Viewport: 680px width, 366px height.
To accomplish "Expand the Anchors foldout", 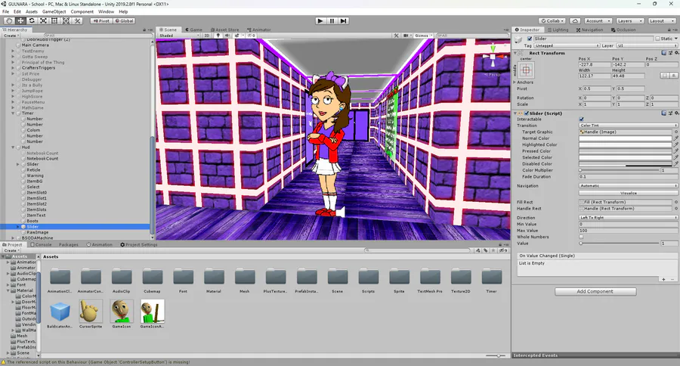I will click(515, 82).
